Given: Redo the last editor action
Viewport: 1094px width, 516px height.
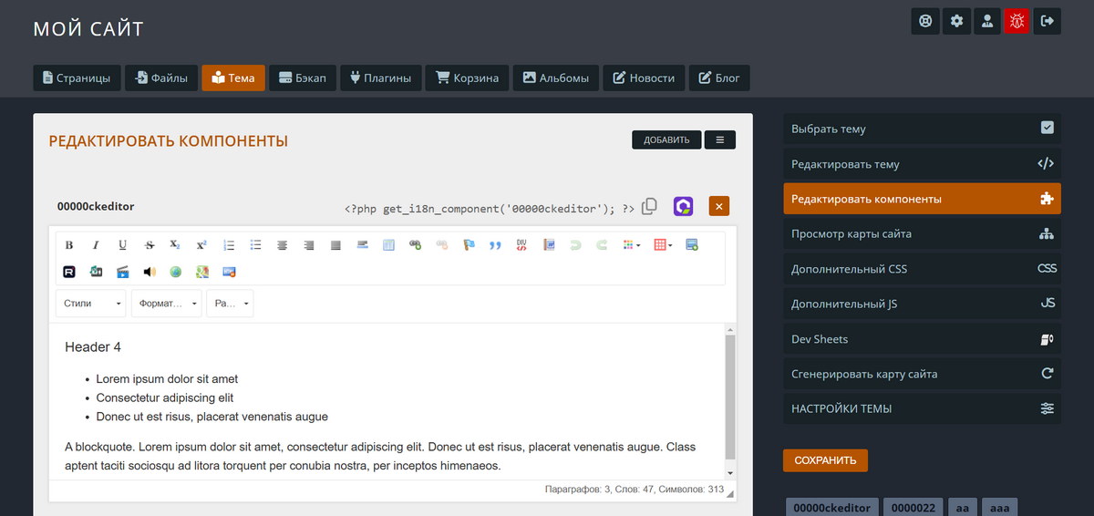Looking at the screenshot, I should (x=602, y=245).
